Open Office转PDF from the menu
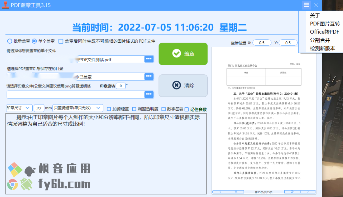343x197 pixels. [x=325, y=32]
